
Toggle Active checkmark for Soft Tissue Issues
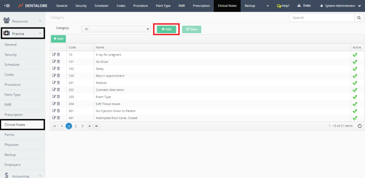(x=355, y=104)
